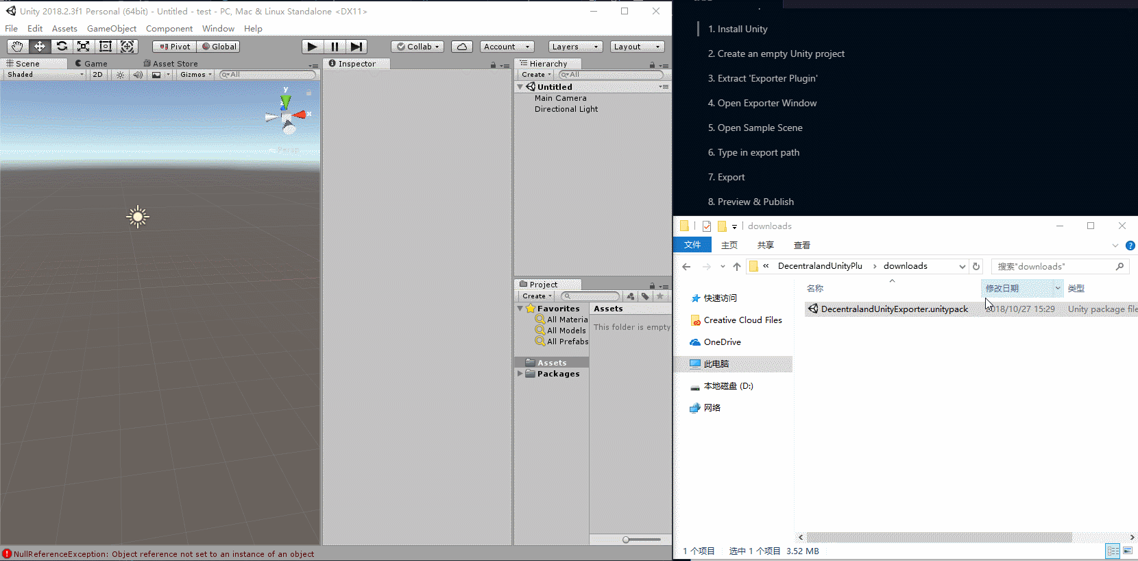Screen dimensions: 1138x561
Task: Open the Account dropdown
Action: pyautogui.click(x=507, y=47)
